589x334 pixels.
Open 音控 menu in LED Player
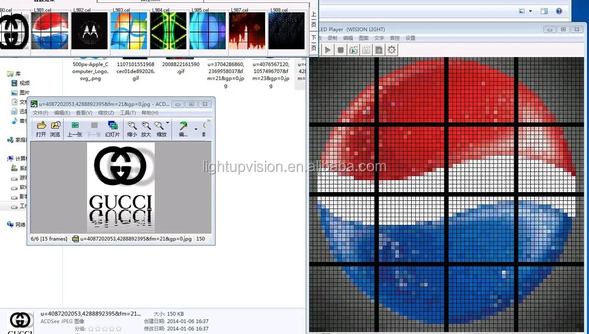point(395,38)
